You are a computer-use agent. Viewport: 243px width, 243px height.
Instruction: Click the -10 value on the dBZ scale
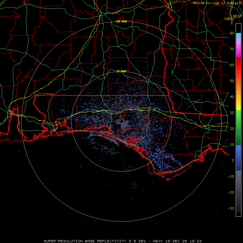[x=231, y=177]
